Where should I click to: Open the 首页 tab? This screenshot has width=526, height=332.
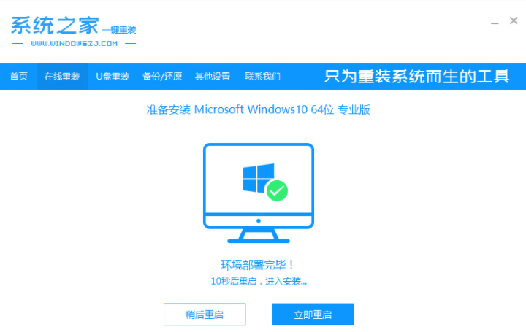[19, 77]
